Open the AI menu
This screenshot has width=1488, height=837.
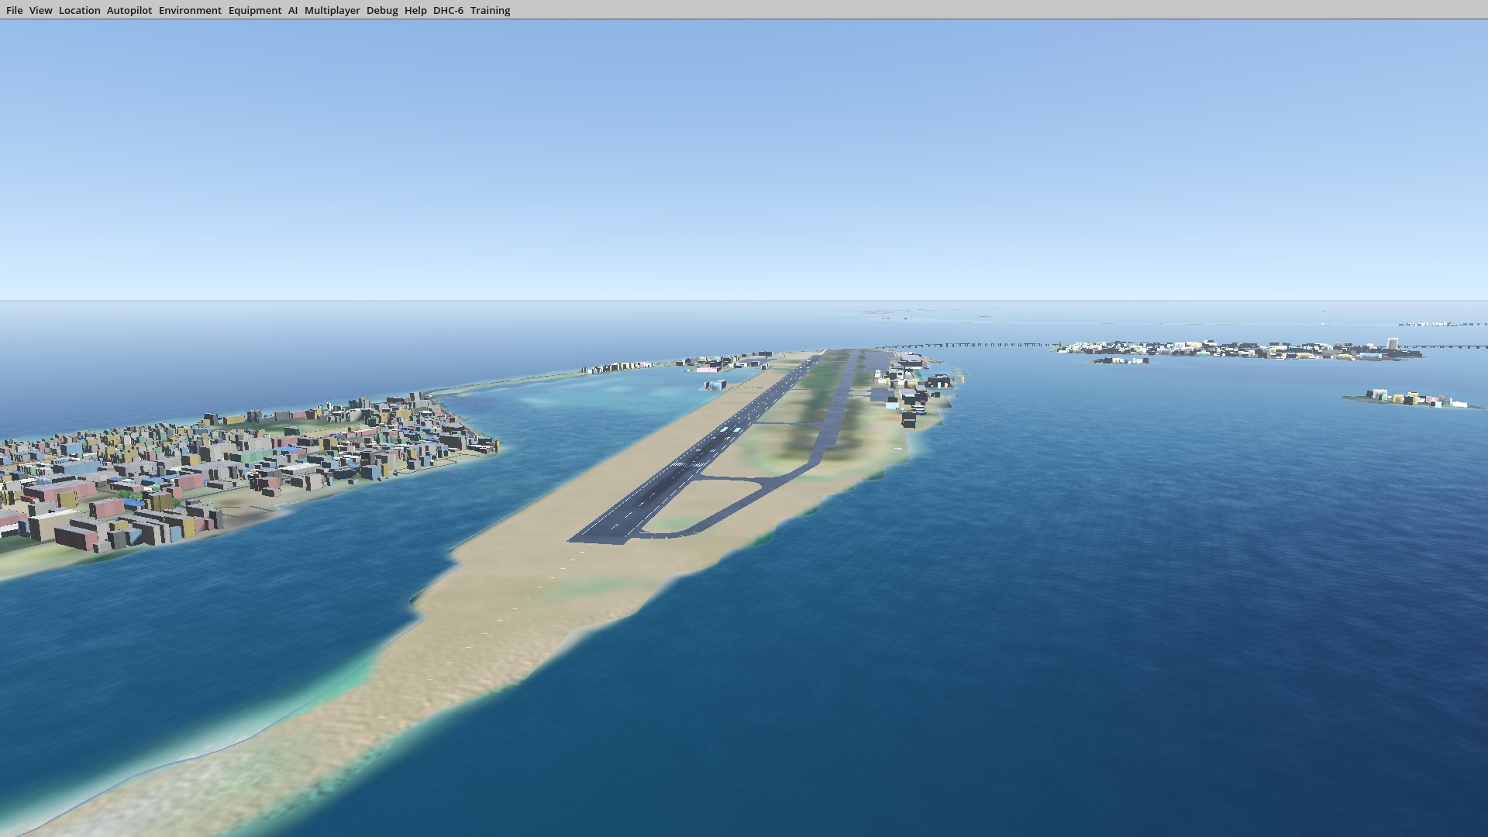tap(292, 10)
